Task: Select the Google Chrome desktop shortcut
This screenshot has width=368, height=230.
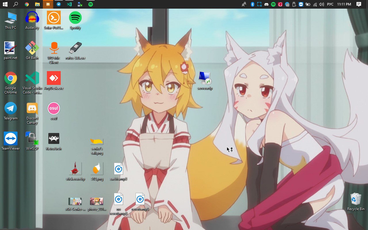Action: pyautogui.click(x=11, y=83)
